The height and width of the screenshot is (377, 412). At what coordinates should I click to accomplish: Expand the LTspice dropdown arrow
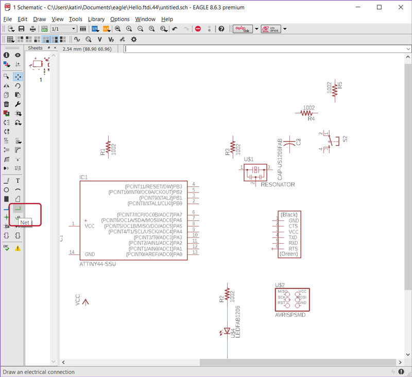point(285,29)
